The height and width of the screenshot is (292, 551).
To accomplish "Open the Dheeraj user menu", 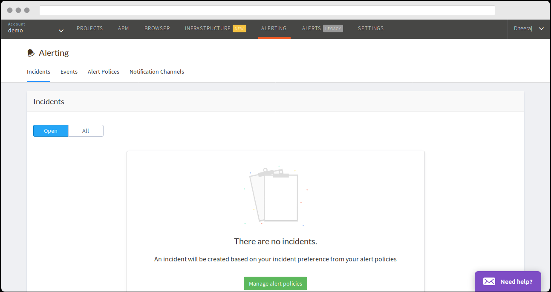I will [x=529, y=29].
